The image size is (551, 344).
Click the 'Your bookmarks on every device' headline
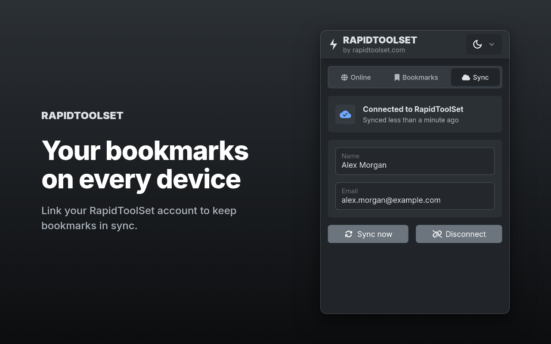pyautogui.click(x=145, y=165)
